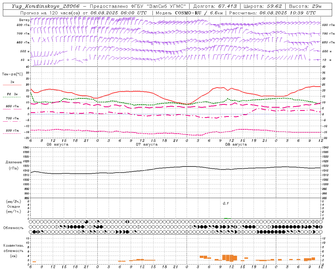
Task: Click the 0.1 precipitation value annotation
Action: (226, 203)
